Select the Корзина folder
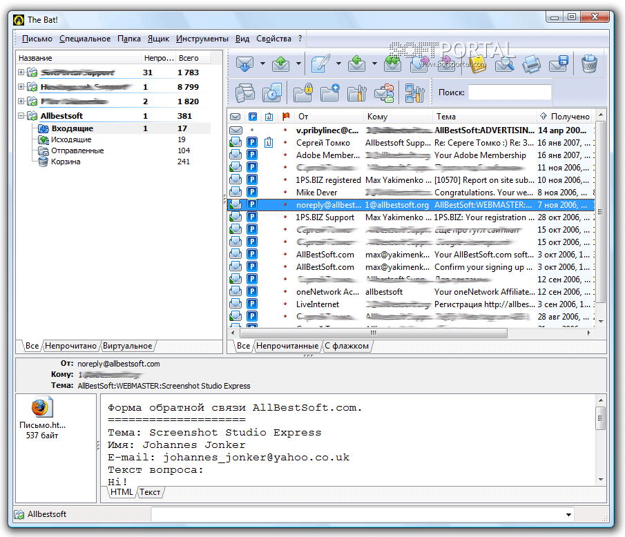Image resolution: width=625 pixels, height=537 pixels. point(65,162)
